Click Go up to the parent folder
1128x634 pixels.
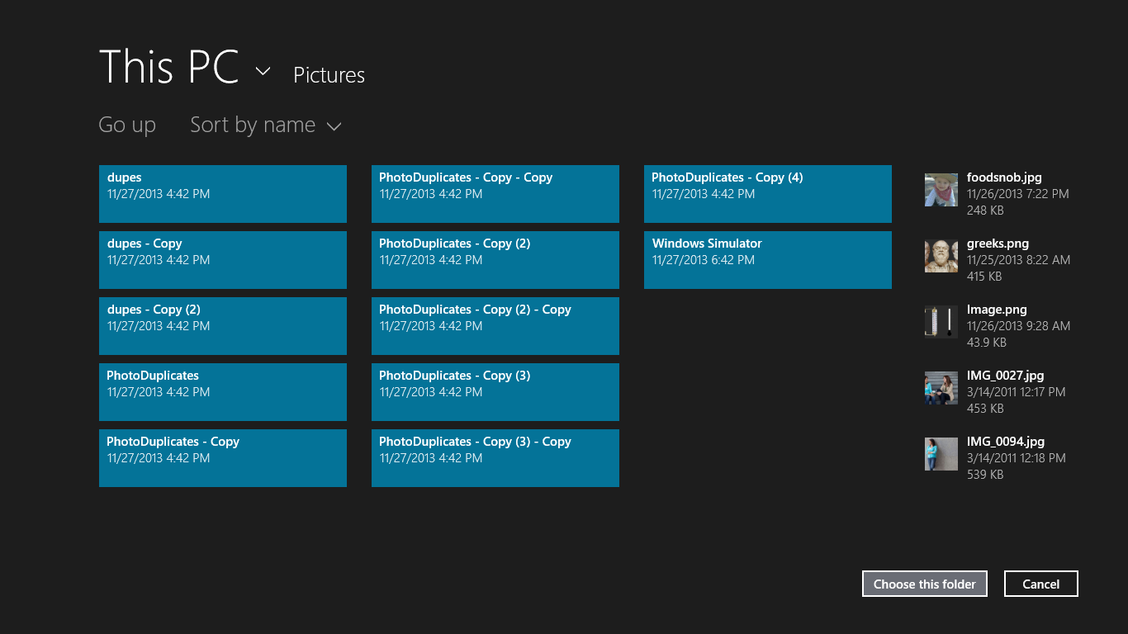pos(127,125)
